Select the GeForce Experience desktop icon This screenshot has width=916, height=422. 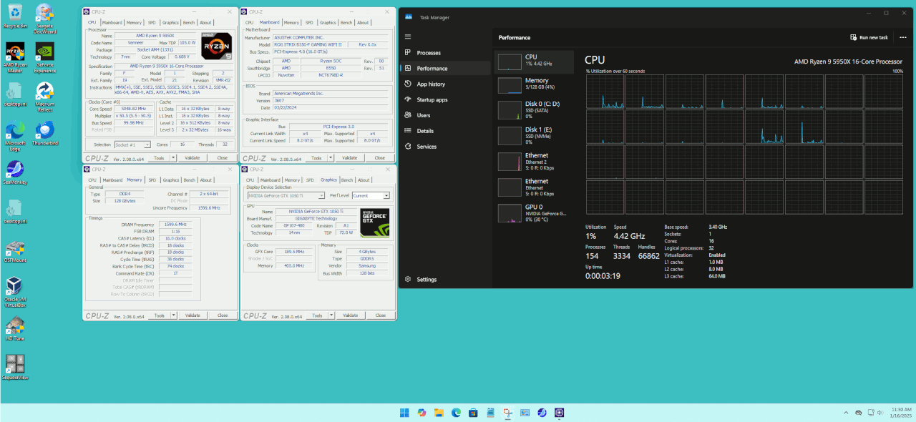[x=44, y=59]
